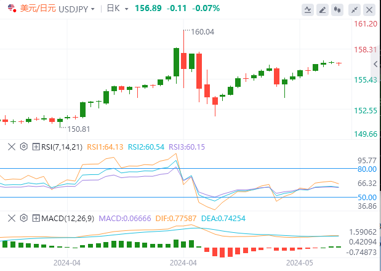381x271 pixels.
Task: Remove the RSI indicator panel
Action: [12, 147]
